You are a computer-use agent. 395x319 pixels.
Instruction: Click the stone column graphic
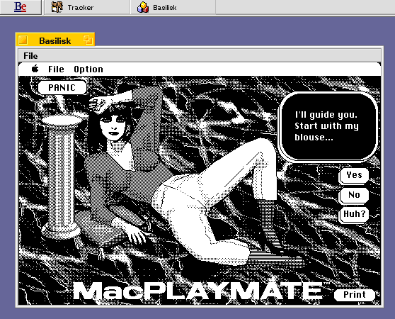coord(61,176)
